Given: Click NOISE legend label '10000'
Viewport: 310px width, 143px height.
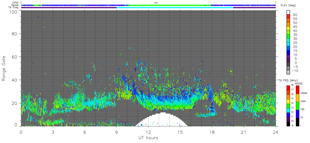Looking at the screenshot, I should tap(304, 93).
